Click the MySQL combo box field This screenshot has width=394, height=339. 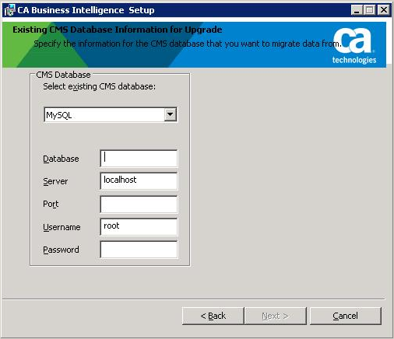point(111,114)
